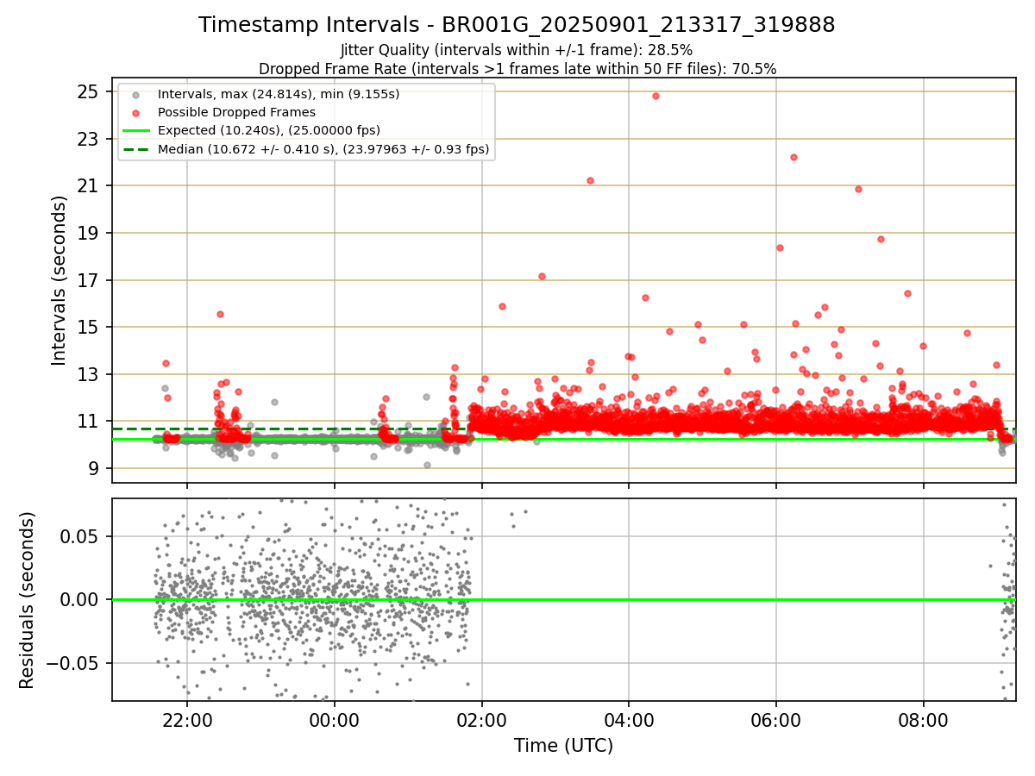Click the 'Intervals (seconds)' y-axis label

[x=60, y=280]
